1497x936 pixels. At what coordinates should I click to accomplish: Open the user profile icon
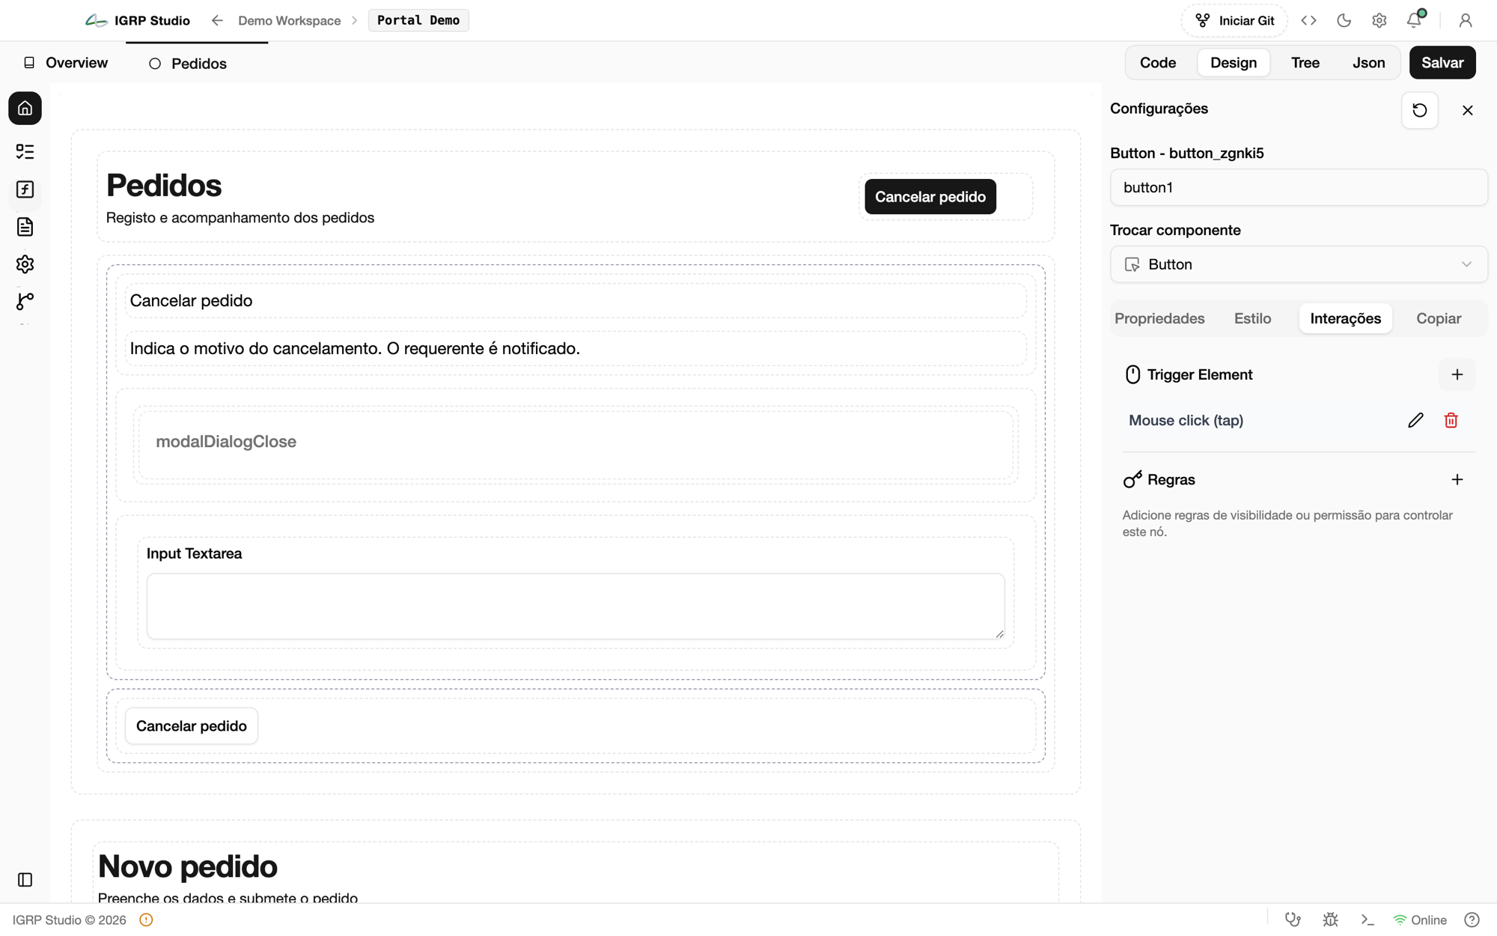pos(1466,20)
